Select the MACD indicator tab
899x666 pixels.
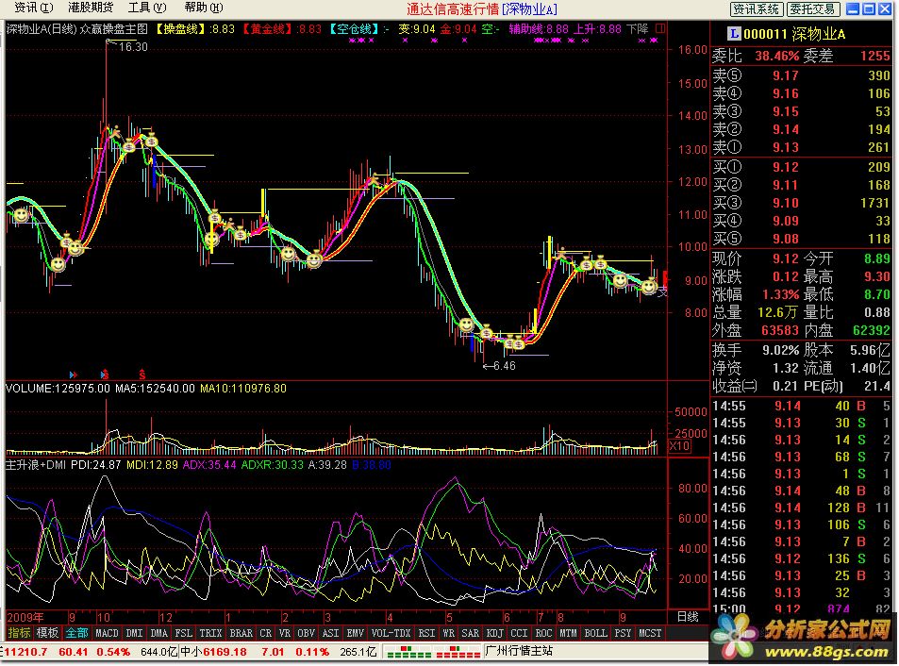point(107,633)
